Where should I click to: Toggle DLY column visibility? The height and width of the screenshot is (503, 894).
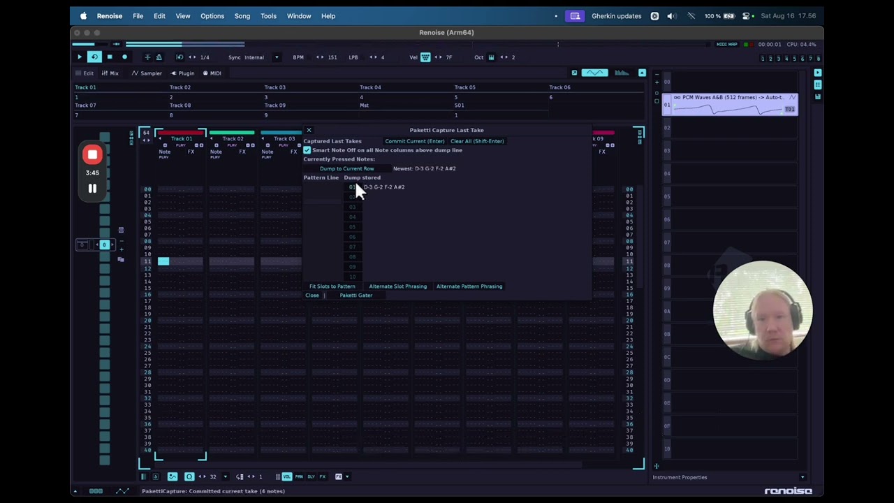[x=311, y=476]
